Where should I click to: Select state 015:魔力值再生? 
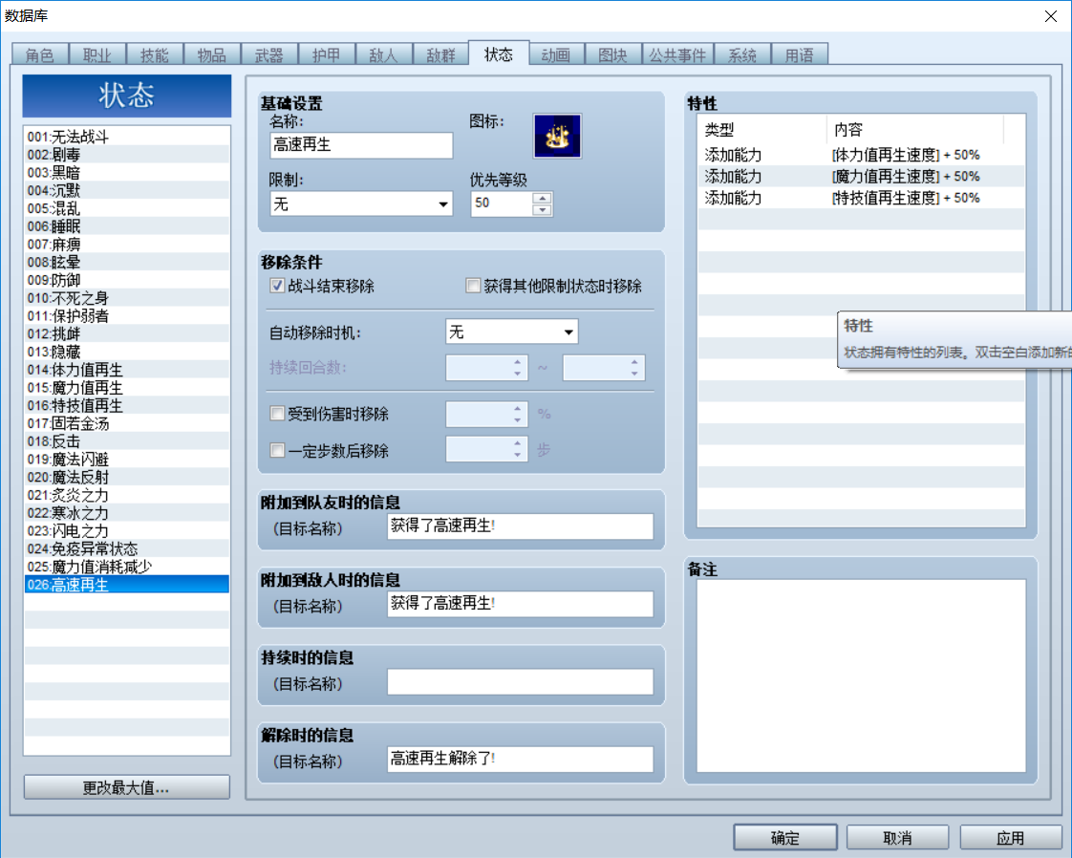pos(126,388)
